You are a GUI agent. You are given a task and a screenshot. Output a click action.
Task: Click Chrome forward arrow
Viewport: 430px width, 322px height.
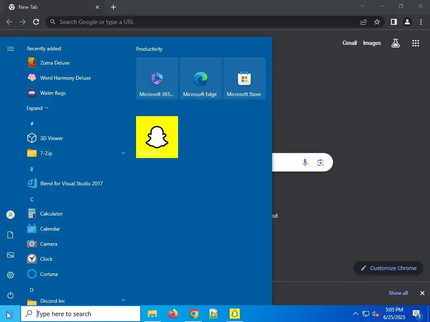point(23,22)
